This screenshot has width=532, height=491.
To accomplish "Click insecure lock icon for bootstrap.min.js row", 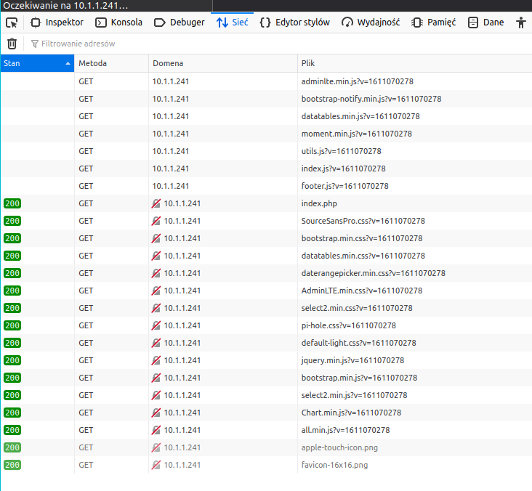I will (156, 378).
